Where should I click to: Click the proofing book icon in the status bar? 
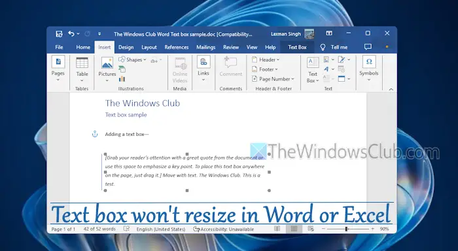[126, 229]
